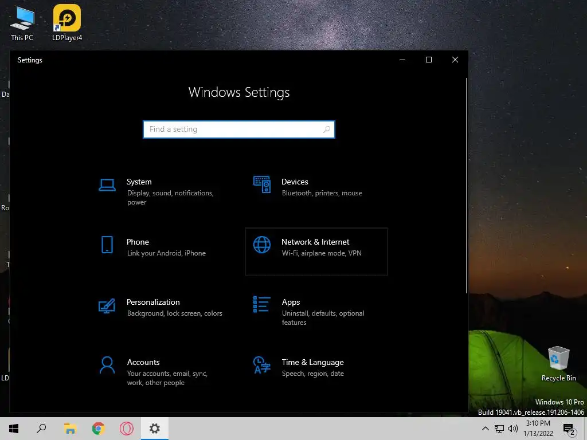This screenshot has height=440, width=587.
Task: Click 'Background, lock screen, colors' description
Action: pyautogui.click(x=174, y=313)
